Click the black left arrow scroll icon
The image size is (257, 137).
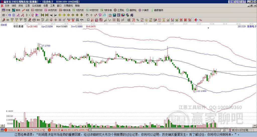(x=51, y=15)
